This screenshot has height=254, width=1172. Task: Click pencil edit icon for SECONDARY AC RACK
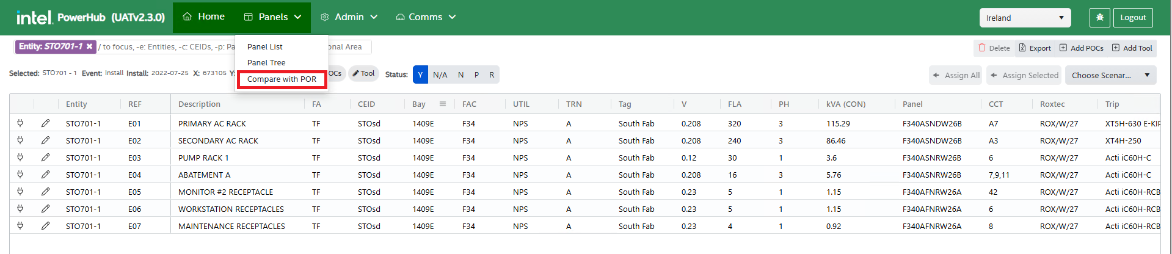(x=45, y=140)
